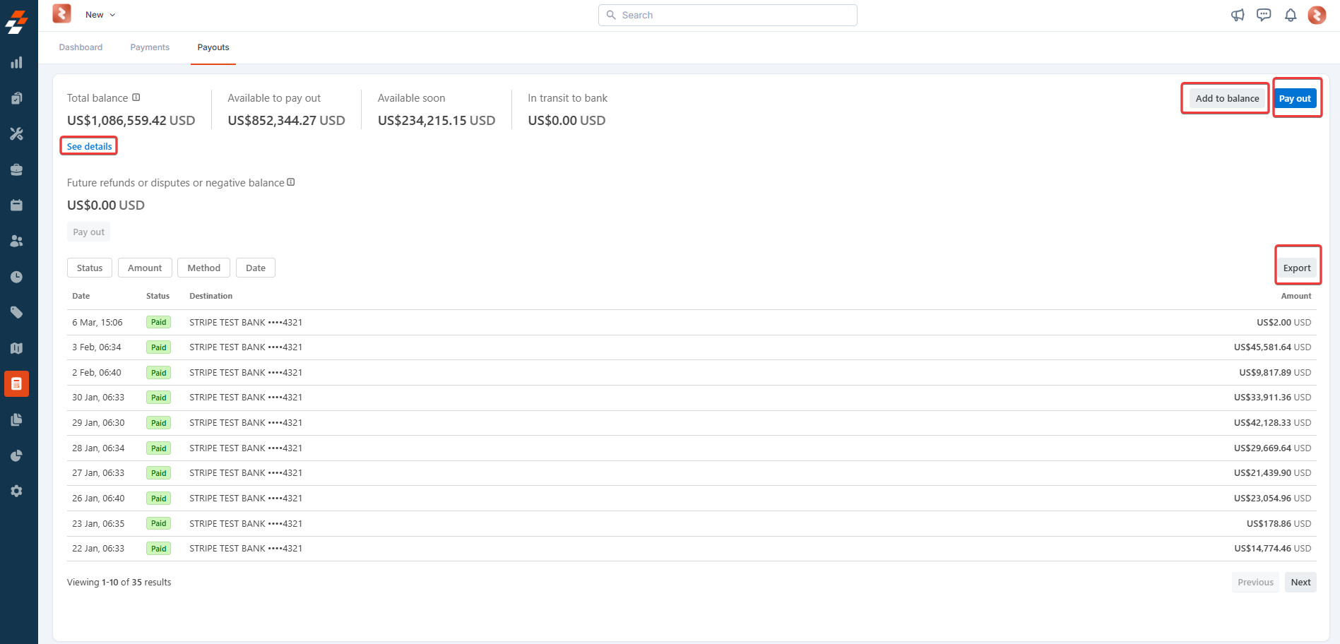Open the Method filter
The height and width of the screenshot is (644, 1340).
(204, 268)
